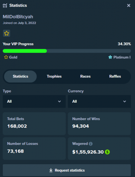Open the Wagered info tooltip icon
Screen dimensions: 135x177
(x=91, y=144)
